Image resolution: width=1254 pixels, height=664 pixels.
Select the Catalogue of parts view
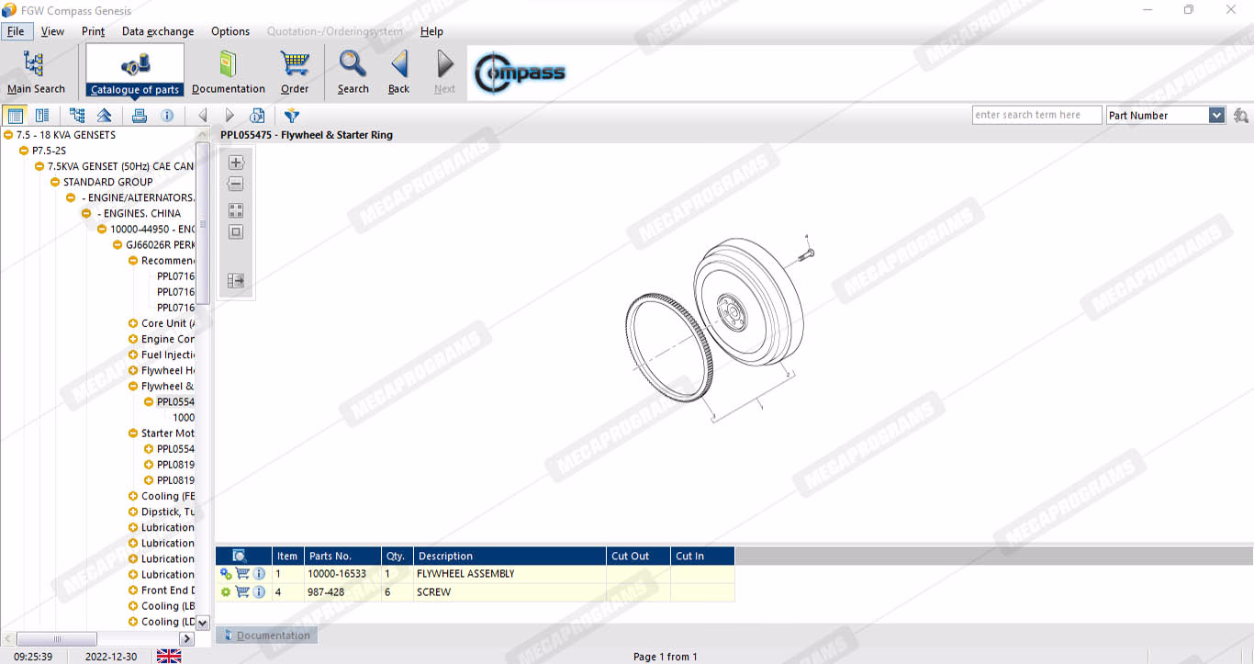pyautogui.click(x=135, y=72)
